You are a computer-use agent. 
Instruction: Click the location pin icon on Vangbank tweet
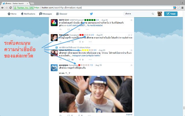tap(131, 35)
